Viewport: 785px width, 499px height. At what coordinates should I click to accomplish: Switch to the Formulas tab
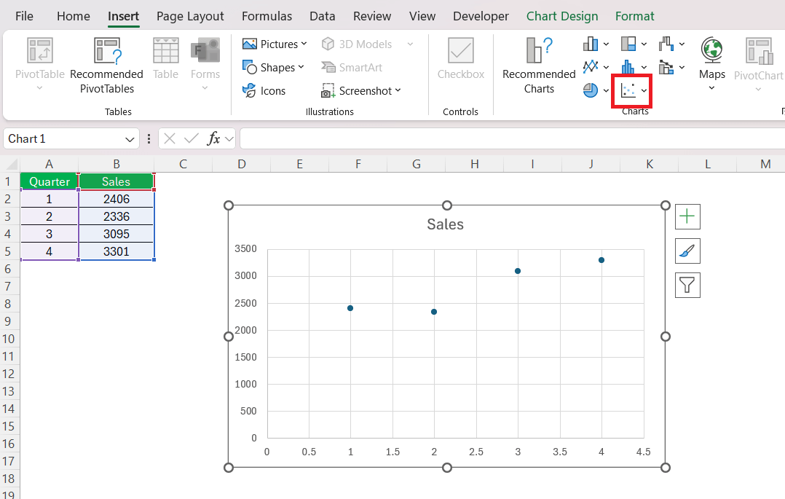coord(267,16)
